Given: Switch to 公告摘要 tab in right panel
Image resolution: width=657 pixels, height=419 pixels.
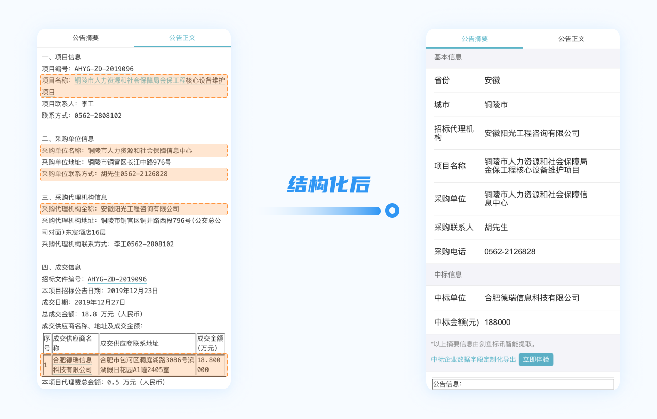Looking at the screenshot, I should click(475, 38).
